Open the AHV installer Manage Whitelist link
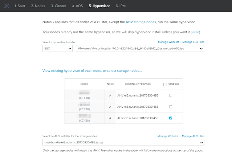Screen dimensions: 232x164 click(x=168, y=136)
